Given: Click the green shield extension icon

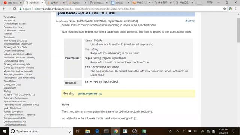Looking at the screenshot, I should (x=230, y=9).
